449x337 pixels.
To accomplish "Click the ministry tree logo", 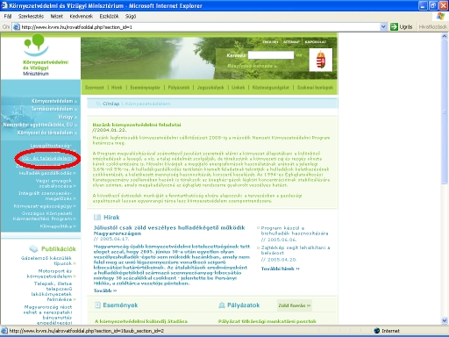I will pyautogui.click(x=36, y=45).
